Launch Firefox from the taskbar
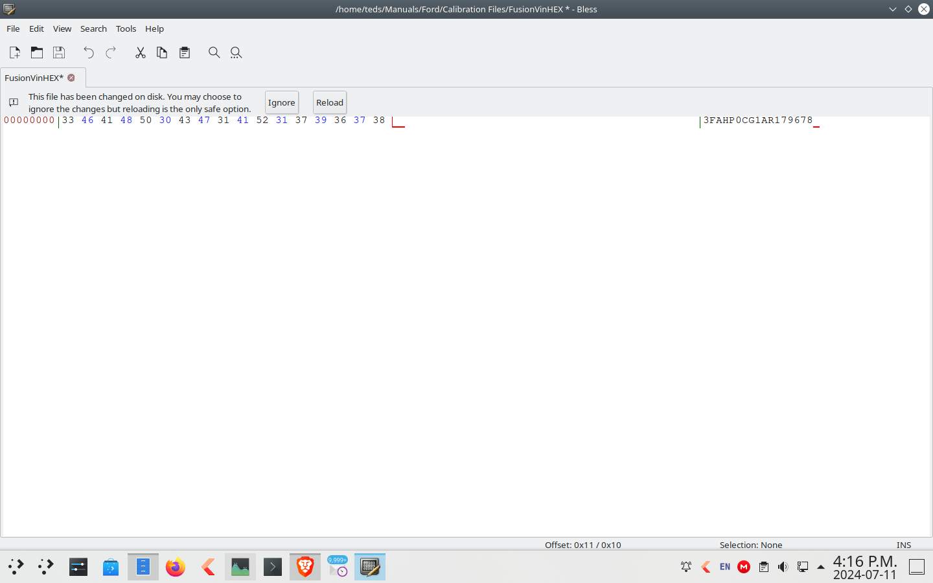933x583 pixels. click(176, 567)
